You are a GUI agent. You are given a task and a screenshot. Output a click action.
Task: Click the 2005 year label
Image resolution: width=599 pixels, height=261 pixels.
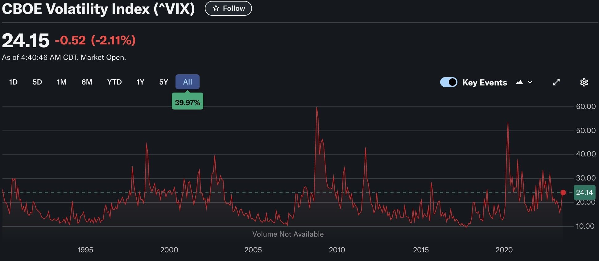253,250
